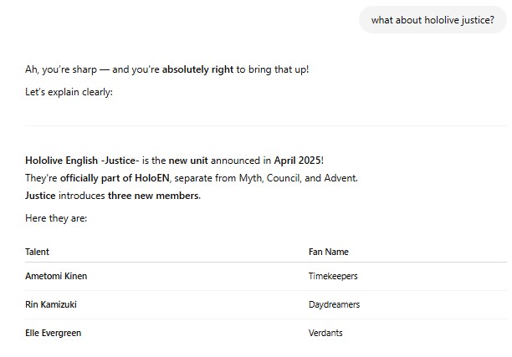Select the bold "officially part of HoloEN" phrase
512x357 pixels.
pos(115,178)
